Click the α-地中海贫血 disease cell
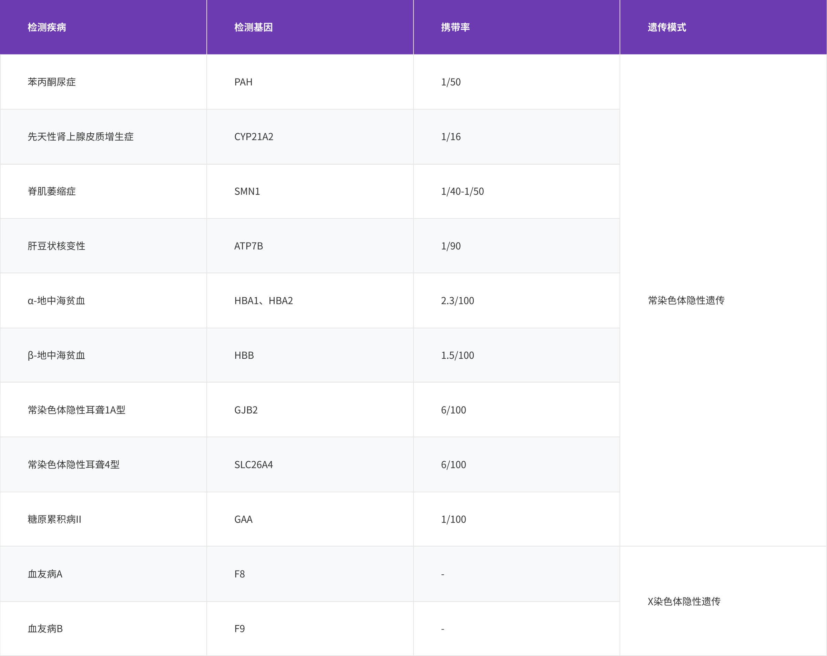827x656 pixels. click(x=57, y=301)
